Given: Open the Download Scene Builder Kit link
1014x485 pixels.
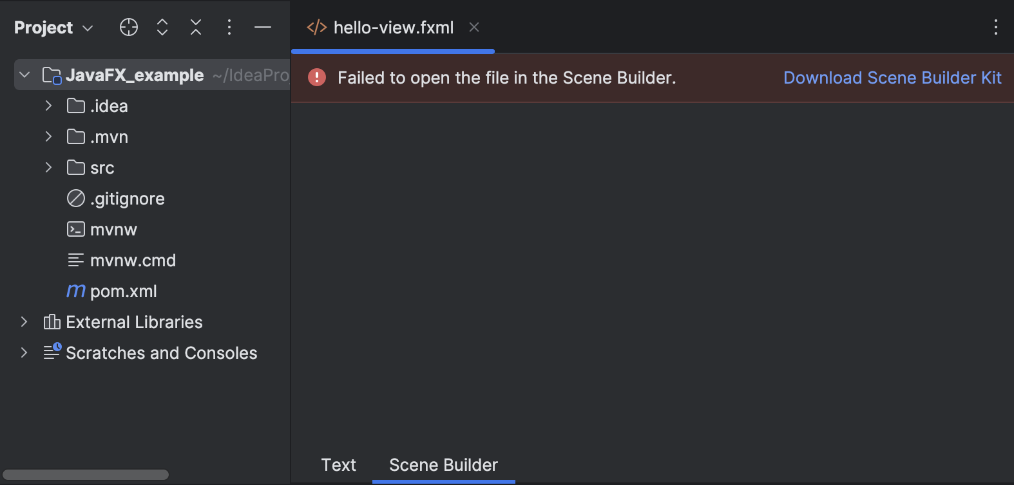Looking at the screenshot, I should (x=892, y=77).
